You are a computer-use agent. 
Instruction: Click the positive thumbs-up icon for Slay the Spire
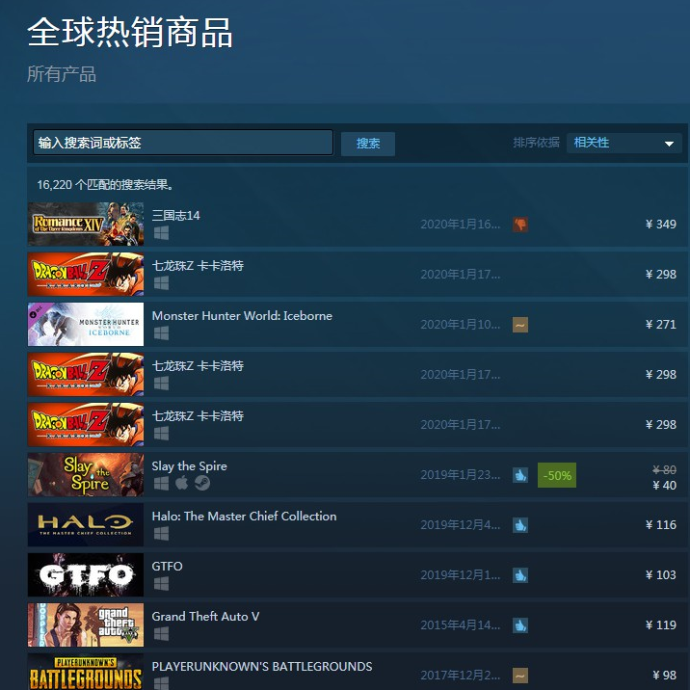(519, 475)
